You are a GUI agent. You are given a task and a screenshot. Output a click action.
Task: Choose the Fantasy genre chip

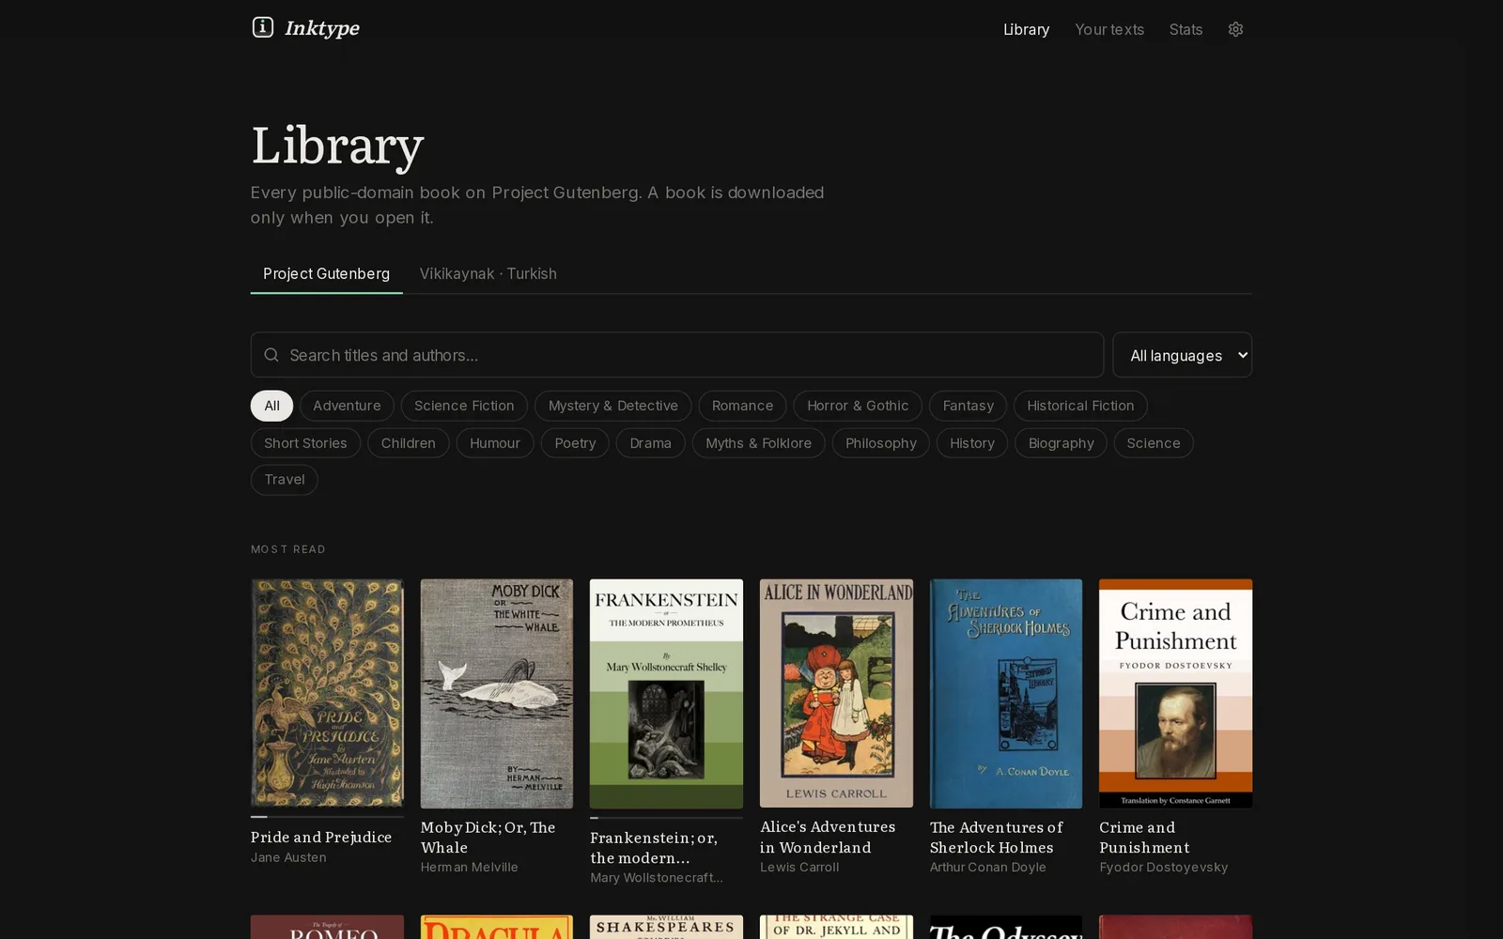point(968,406)
